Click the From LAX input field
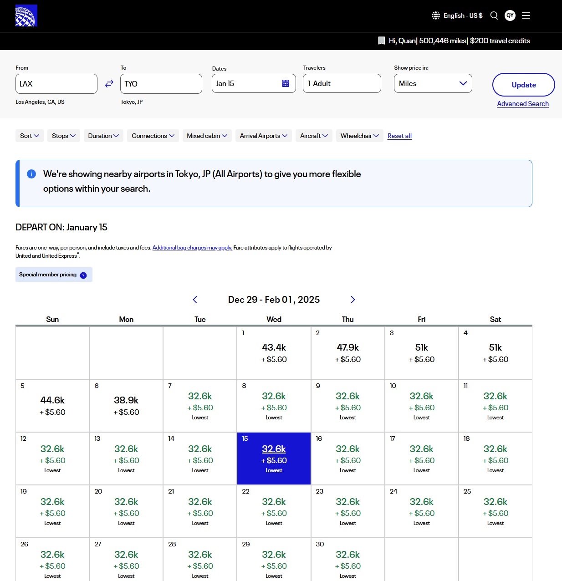Viewport: 562px width, 581px height. [56, 84]
